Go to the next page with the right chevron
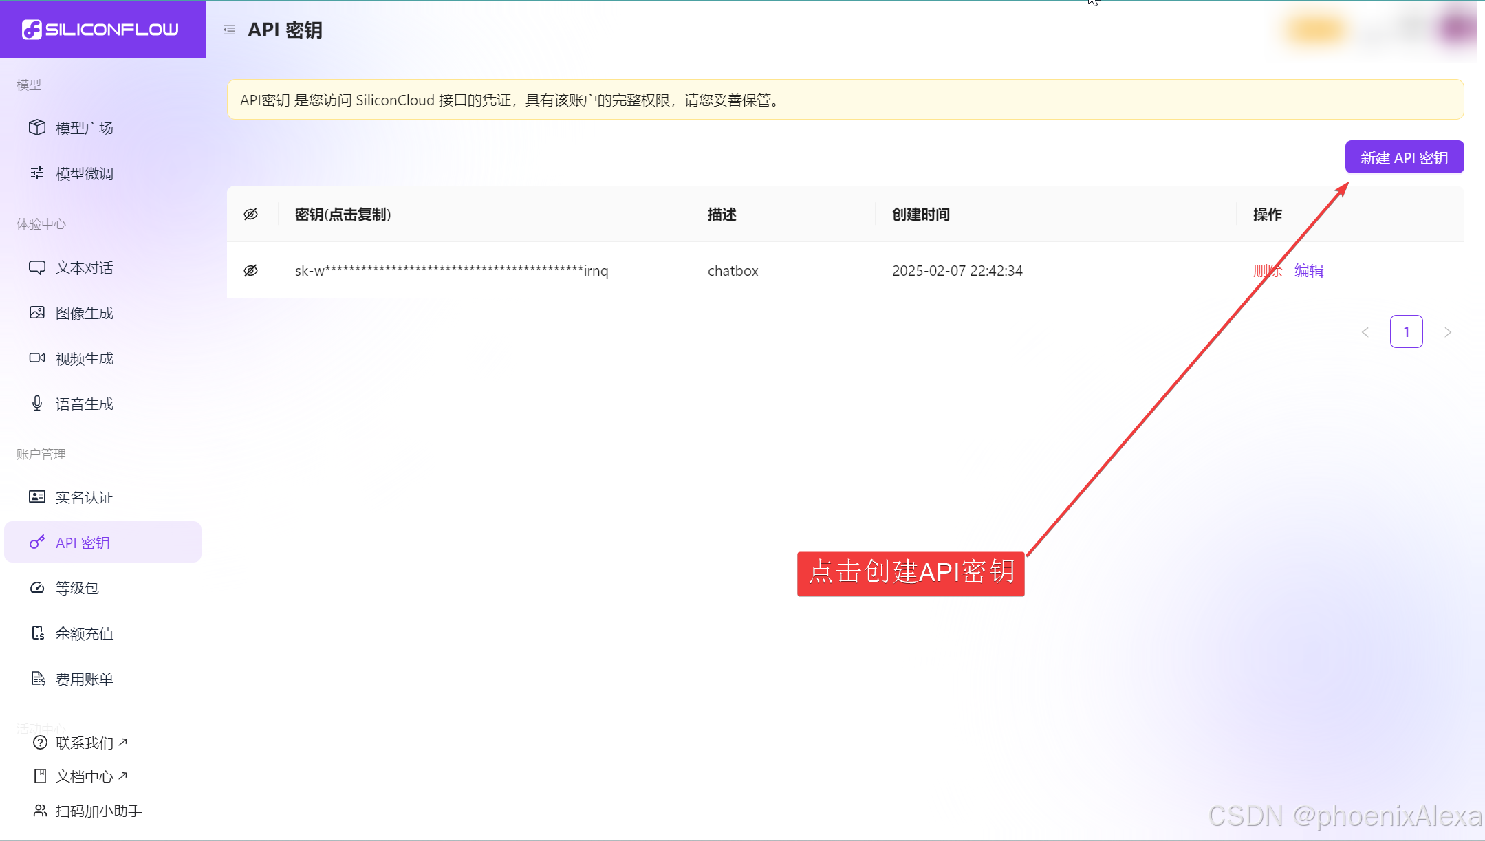The width and height of the screenshot is (1485, 841). 1448,332
